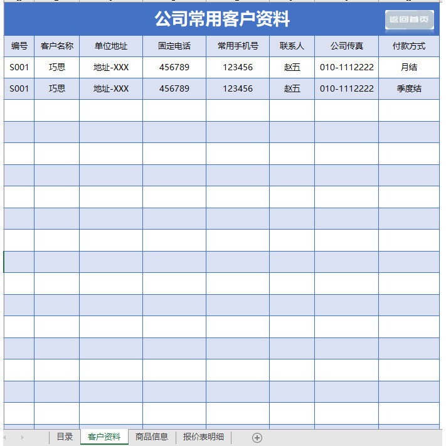Select S001 in the 月结 row
The width and height of the screenshot is (446, 446).
[x=19, y=67]
